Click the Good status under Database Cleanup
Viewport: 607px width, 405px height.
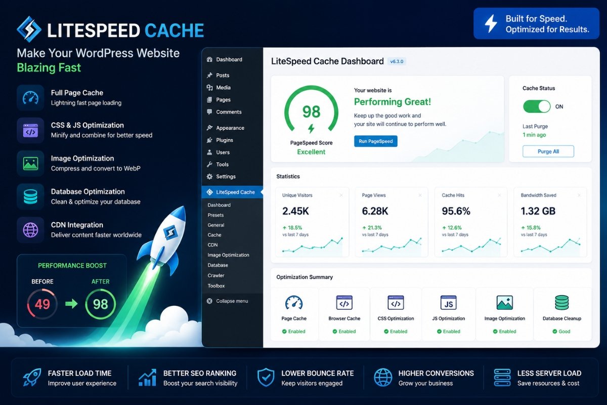561,332
